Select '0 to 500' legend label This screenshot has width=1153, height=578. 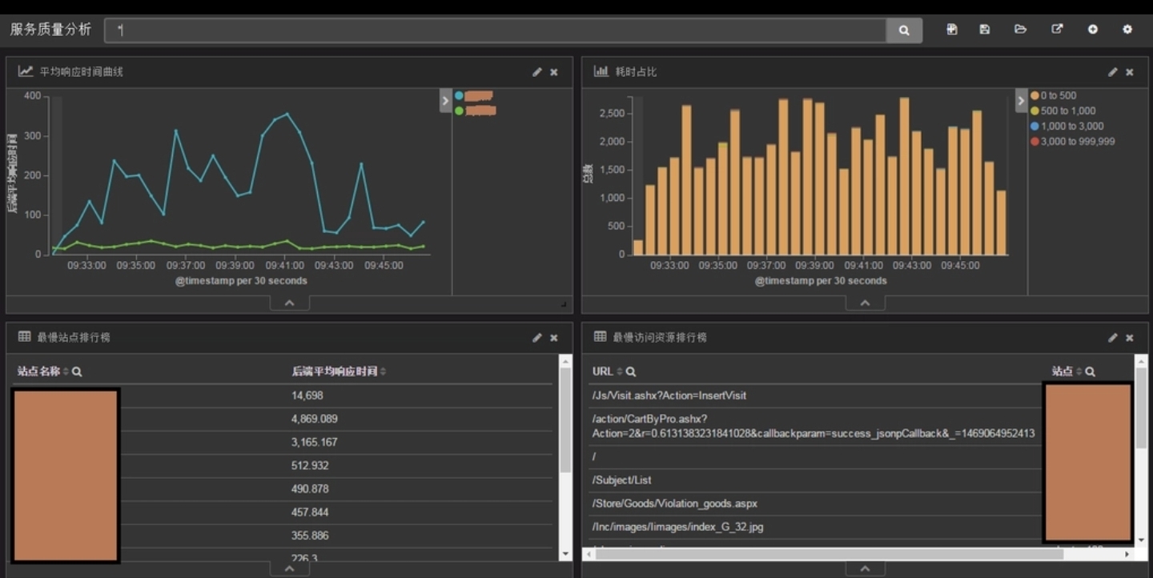coord(1059,95)
